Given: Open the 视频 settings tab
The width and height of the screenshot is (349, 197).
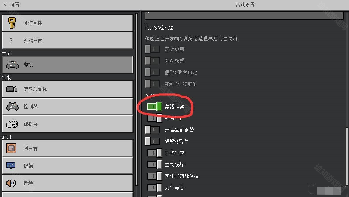Looking at the screenshot, I should (68, 166).
